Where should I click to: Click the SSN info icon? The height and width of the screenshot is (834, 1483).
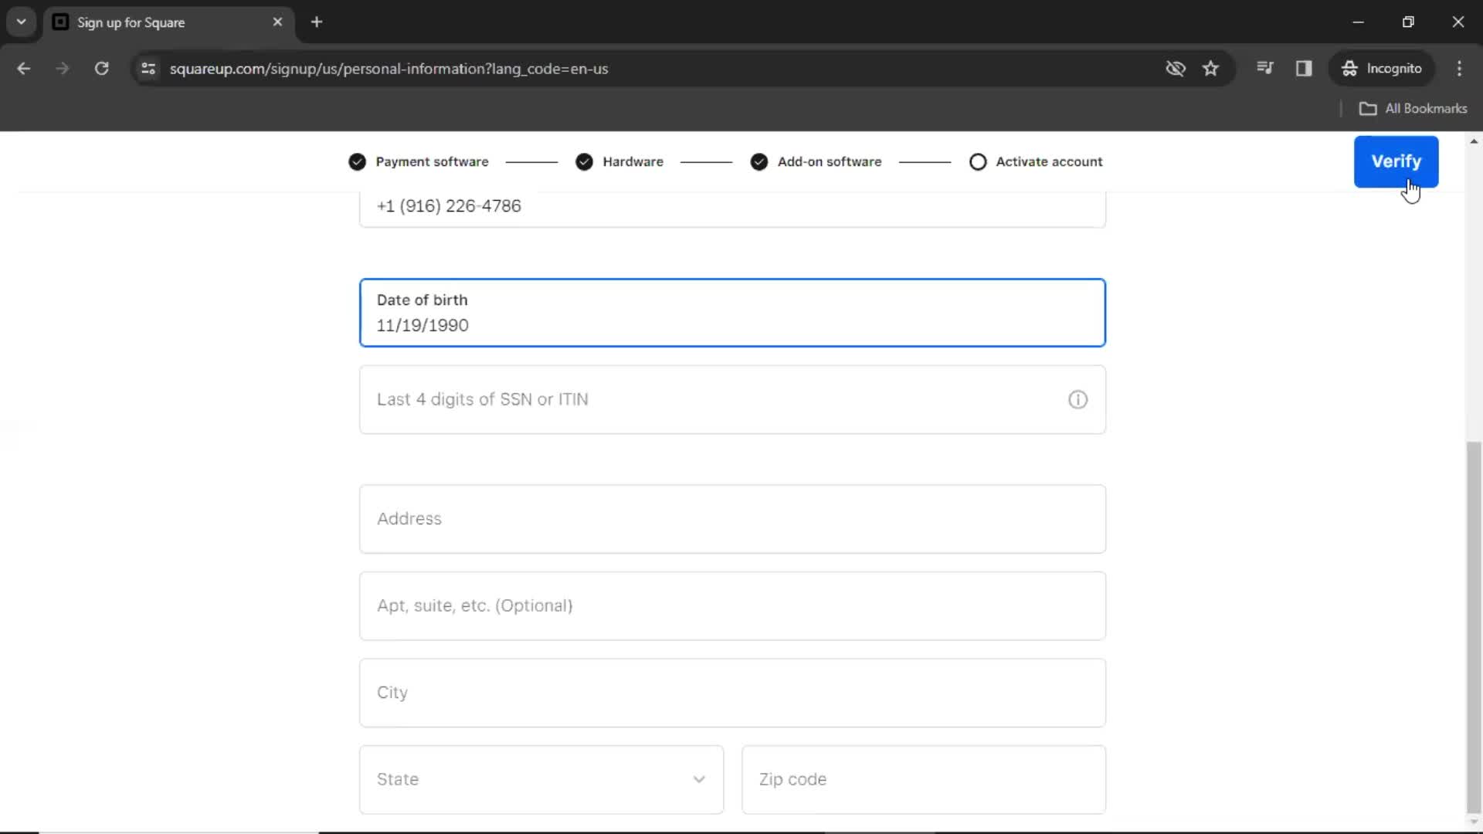point(1077,399)
